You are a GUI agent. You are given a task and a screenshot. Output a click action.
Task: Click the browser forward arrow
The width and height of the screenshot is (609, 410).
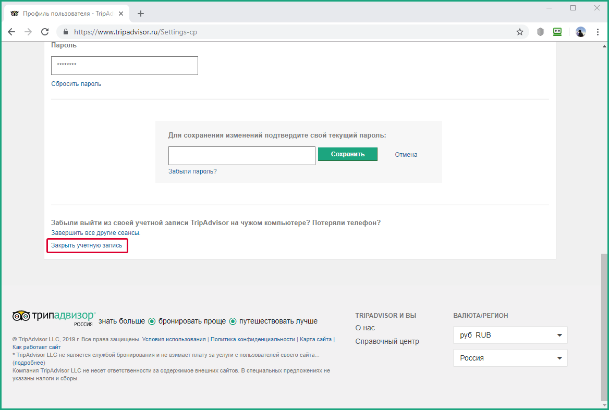coord(28,32)
